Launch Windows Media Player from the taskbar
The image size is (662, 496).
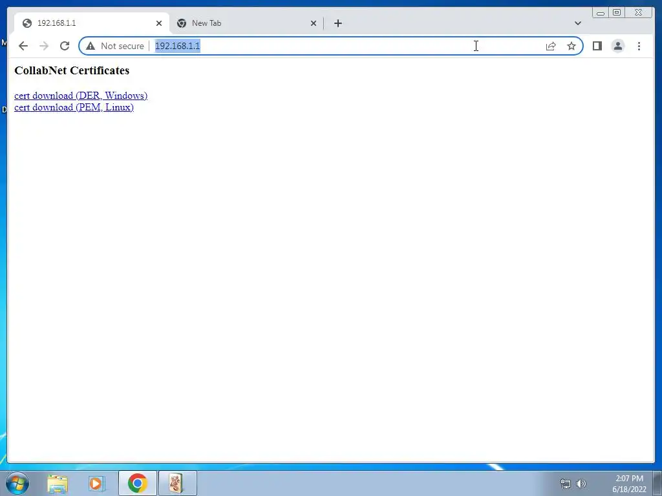(x=97, y=483)
